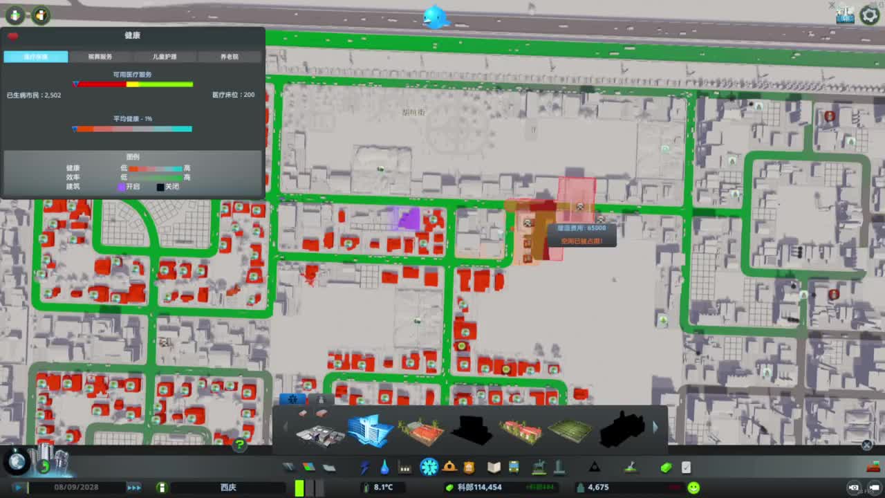The height and width of the screenshot is (498, 885).
Task: Open the fire department menu
Action: coord(449,468)
